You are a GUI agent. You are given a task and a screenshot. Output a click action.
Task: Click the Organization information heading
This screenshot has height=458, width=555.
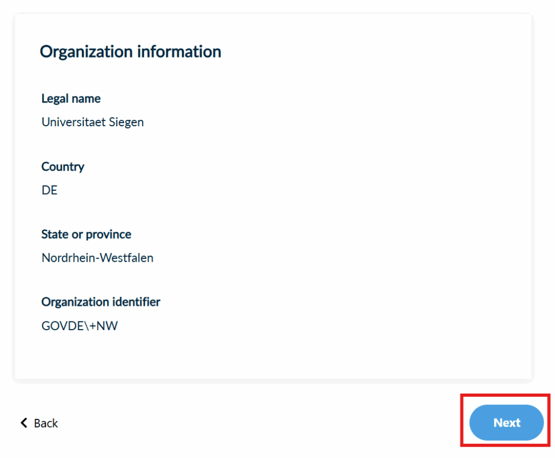pyautogui.click(x=131, y=52)
